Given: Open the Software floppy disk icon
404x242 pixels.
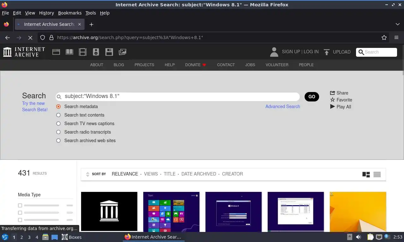Looking at the screenshot, I should pyautogui.click(x=109, y=52).
